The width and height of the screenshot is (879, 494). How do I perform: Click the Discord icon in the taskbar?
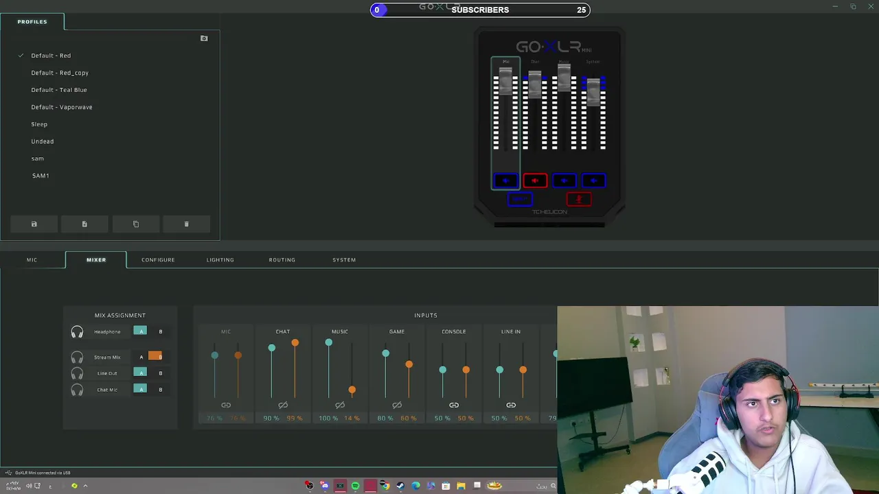(325, 486)
